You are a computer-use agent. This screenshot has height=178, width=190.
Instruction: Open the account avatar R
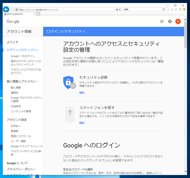click(x=178, y=21)
